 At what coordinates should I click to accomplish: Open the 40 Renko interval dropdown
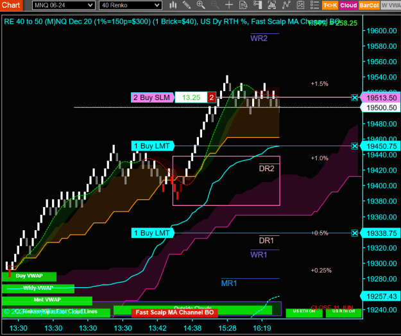click(x=130, y=5)
